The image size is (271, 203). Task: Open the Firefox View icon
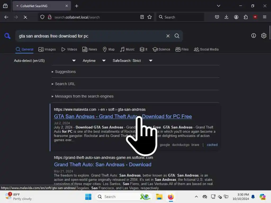5,6
